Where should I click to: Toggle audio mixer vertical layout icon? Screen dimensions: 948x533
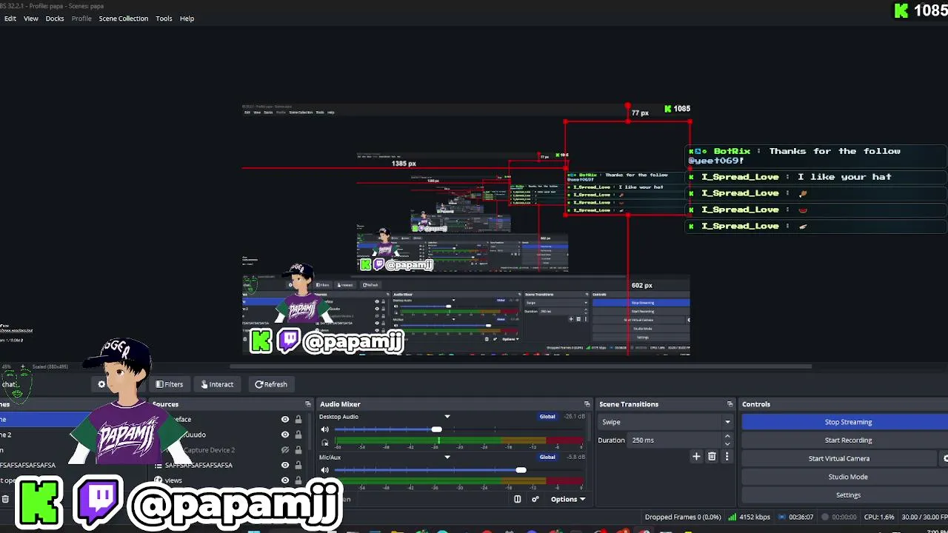point(518,499)
